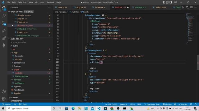Click pages in the breadcrumb path
The width and height of the screenshot is (199, 111).
pyautogui.click(x=63, y=12)
